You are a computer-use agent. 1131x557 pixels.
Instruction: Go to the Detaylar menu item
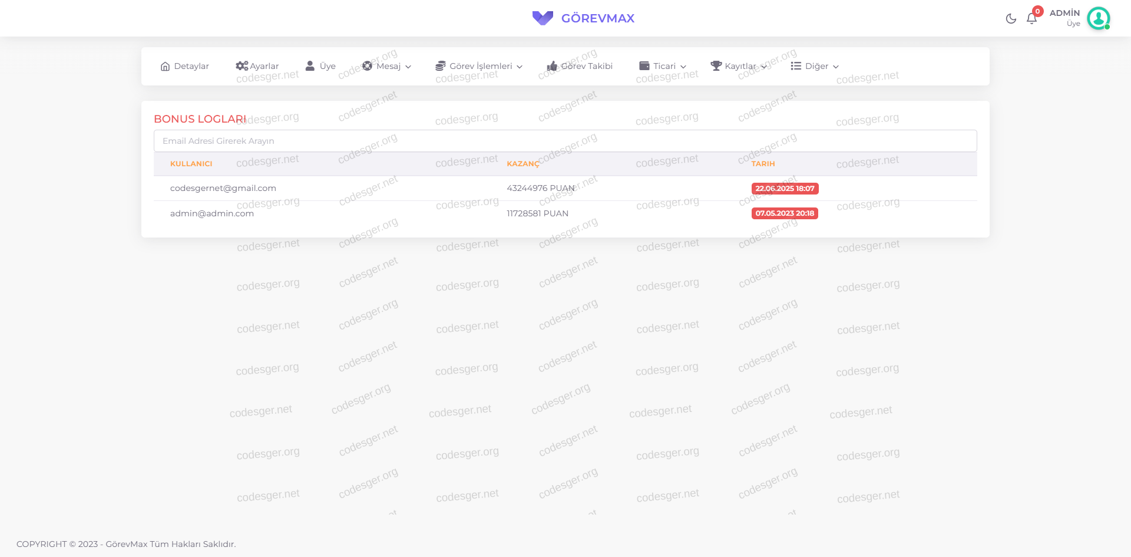pos(191,66)
